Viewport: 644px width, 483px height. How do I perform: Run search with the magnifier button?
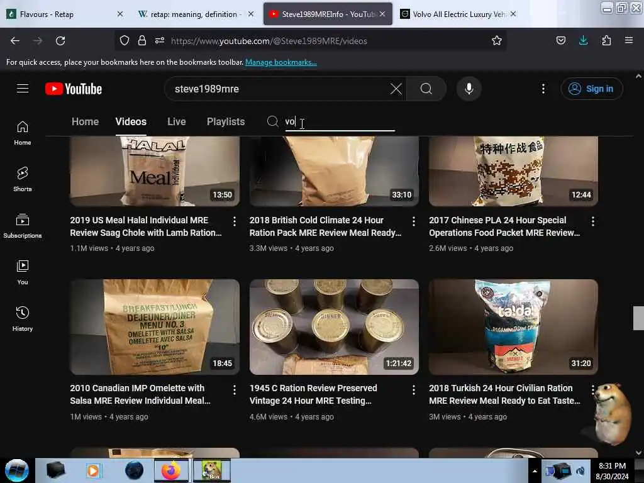(x=426, y=89)
